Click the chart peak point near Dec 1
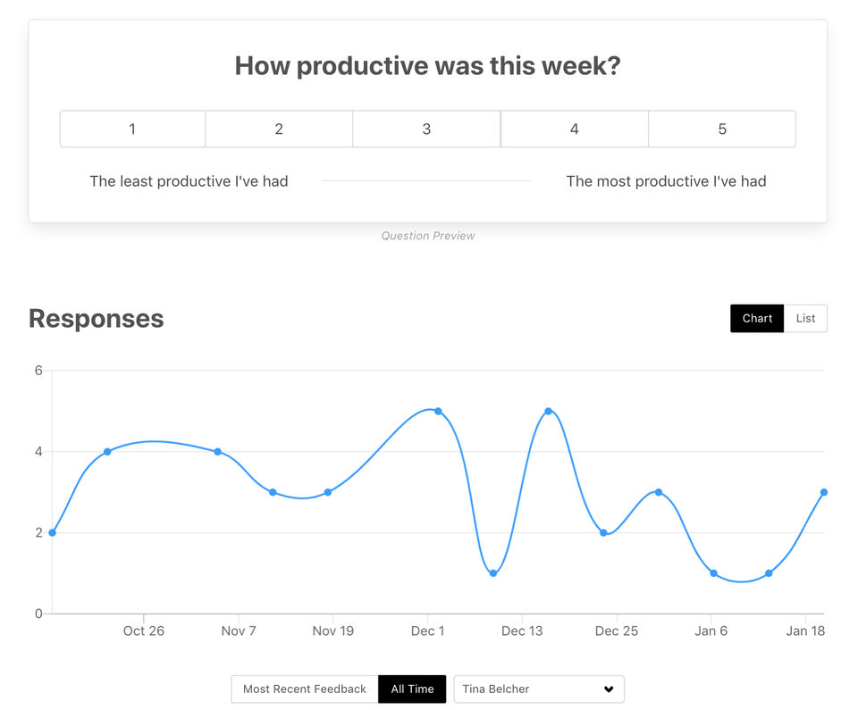Screen dimensions: 858x710 coord(438,411)
